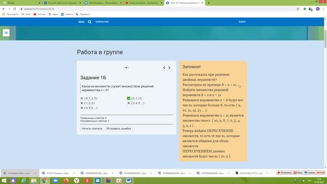Viewport: 327px width, 184px height.
Task: Click Chrome icon on taskbar
Action: coord(44,180)
